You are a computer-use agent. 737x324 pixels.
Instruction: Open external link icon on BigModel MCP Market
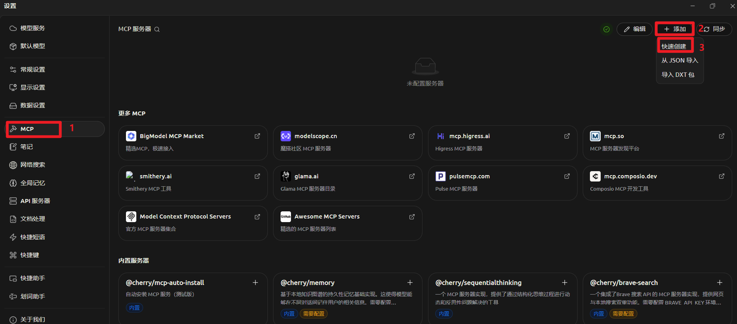(x=257, y=136)
